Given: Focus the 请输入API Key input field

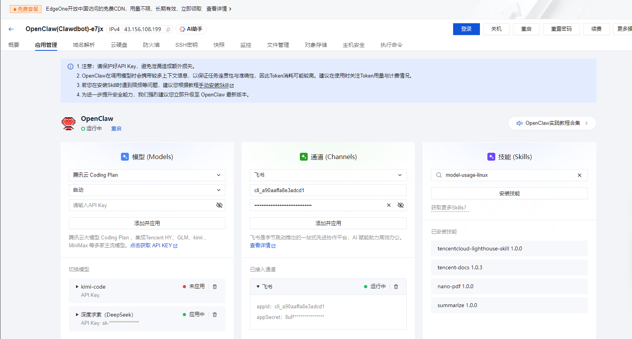Looking at the screenshot, I should (142, 205).
